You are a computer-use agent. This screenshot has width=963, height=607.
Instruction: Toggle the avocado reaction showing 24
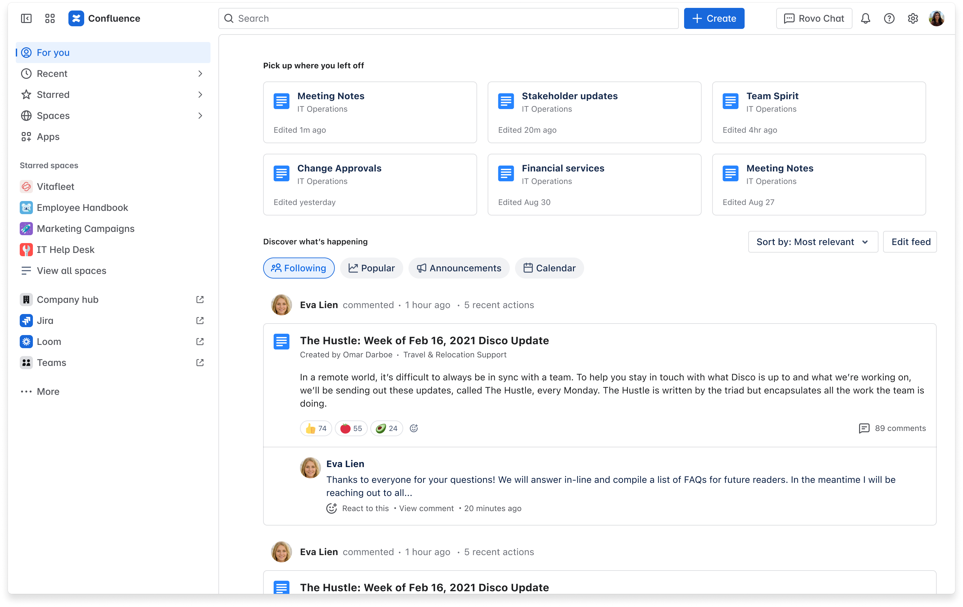click(386, 429)
